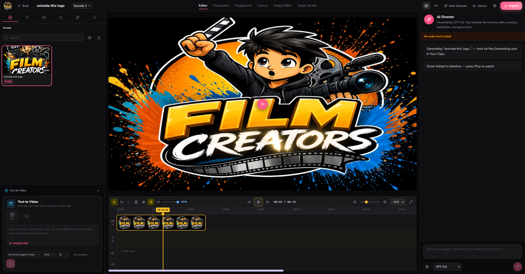Undo the last timeline action

coord(122,202)
